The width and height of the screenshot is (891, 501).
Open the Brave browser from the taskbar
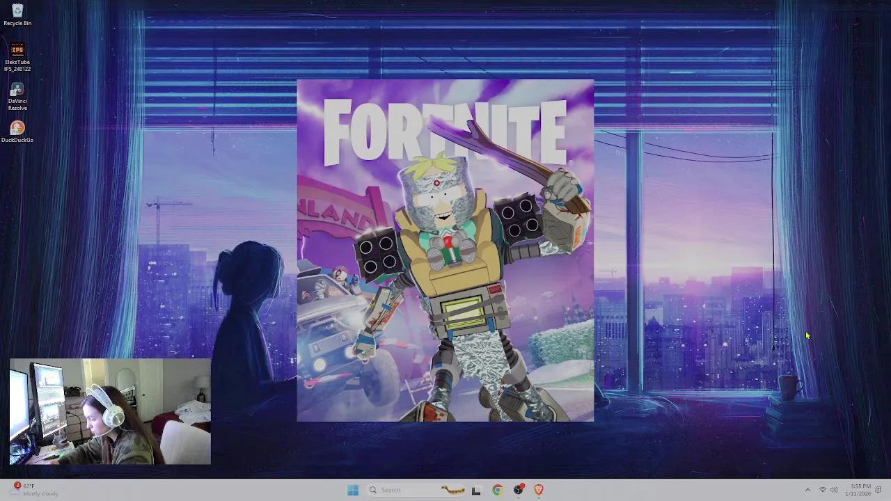[539, 490]
